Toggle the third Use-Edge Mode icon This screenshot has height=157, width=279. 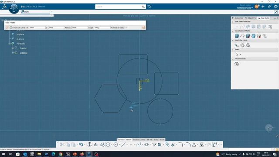click(x=248, y=45)
